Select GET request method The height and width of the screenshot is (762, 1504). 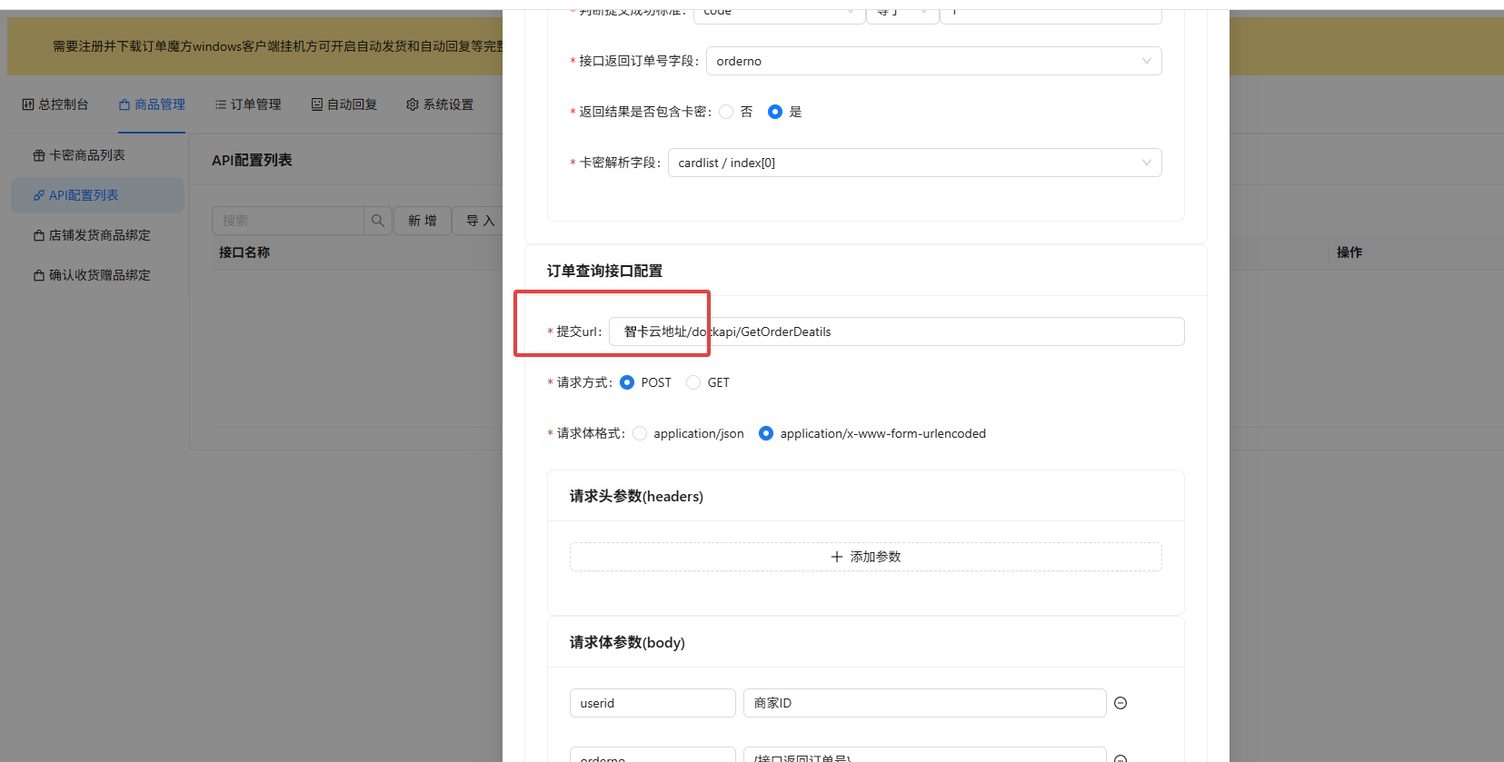[x=693, y=382]
